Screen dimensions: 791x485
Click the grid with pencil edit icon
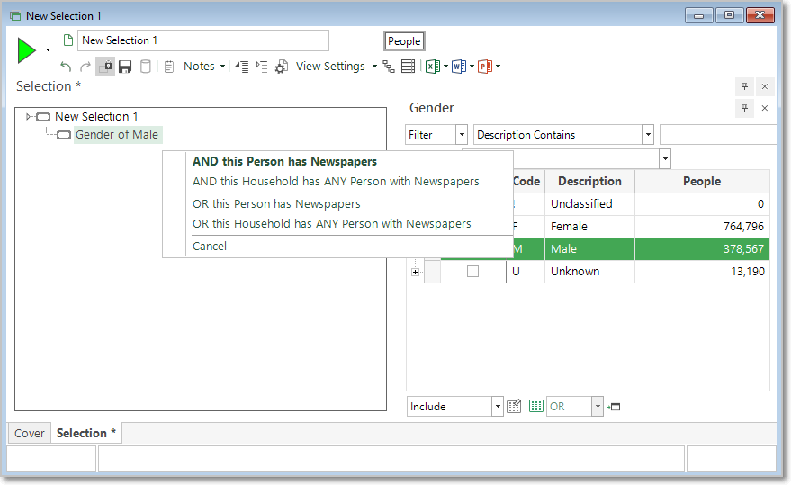tap(514, 407)
